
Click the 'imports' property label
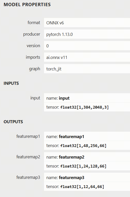tap(33, 57)
